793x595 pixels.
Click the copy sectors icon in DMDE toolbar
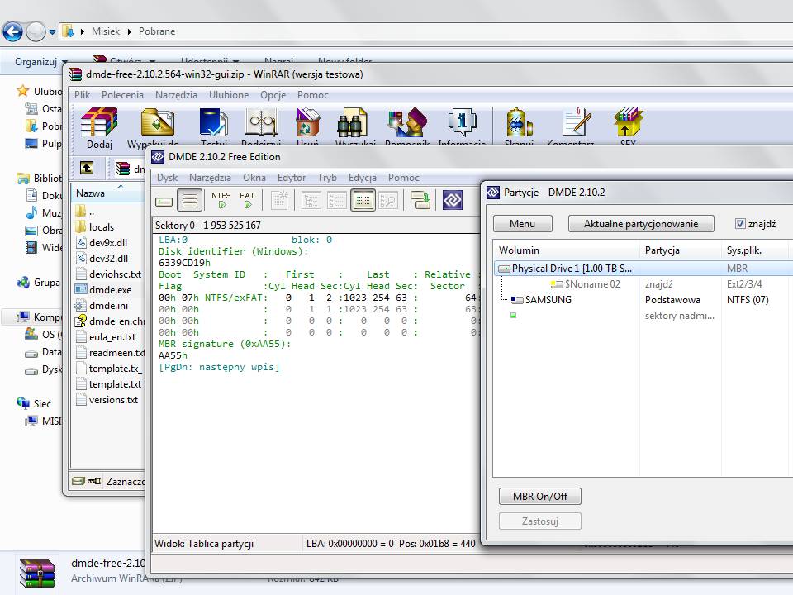[x=420, y=200]
